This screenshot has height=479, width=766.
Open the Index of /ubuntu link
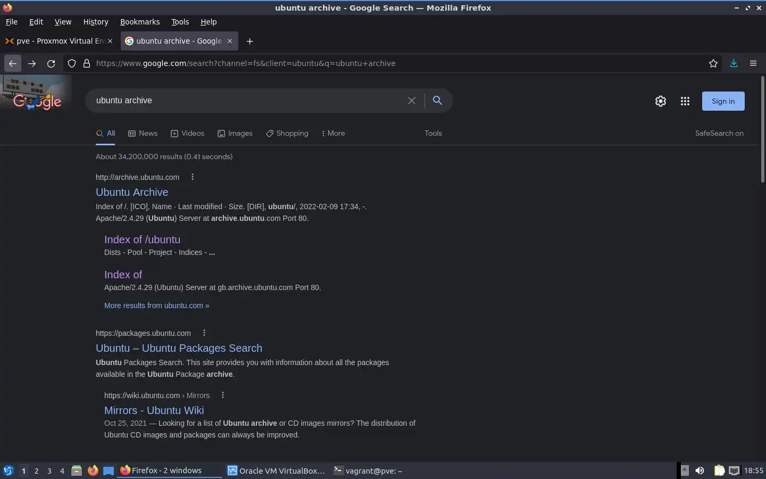click(x=142, y=240)
